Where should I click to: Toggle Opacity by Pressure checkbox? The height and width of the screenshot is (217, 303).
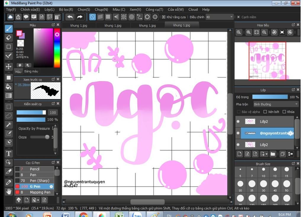[x=53, y=128]
